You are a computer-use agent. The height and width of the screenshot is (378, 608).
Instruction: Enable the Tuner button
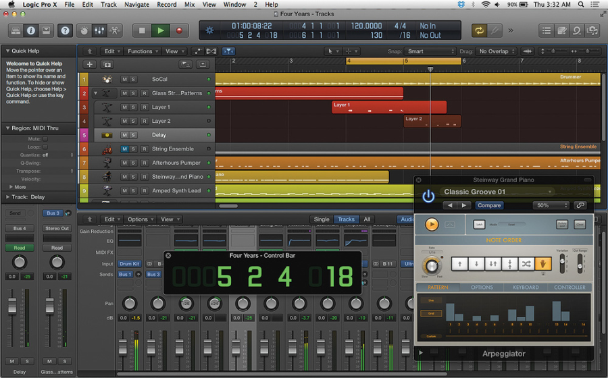[495, 30]
